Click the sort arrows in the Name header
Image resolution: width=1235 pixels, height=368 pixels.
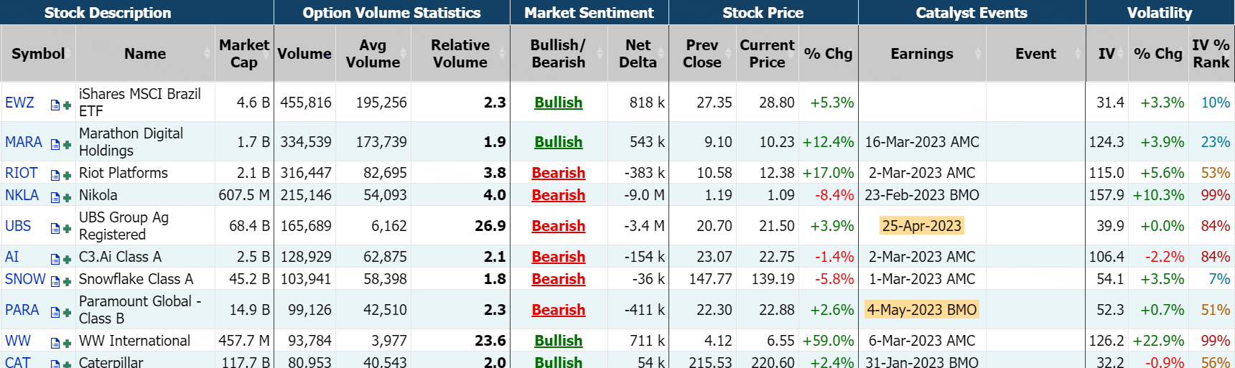[x=208, y=54]
